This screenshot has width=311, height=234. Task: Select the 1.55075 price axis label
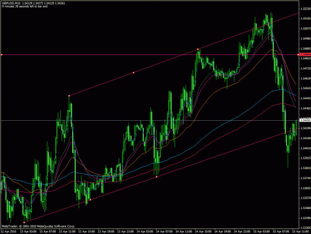coord(306,28)
